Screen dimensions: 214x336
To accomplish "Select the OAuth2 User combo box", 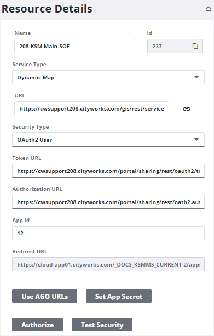I will tap(108, 140).
